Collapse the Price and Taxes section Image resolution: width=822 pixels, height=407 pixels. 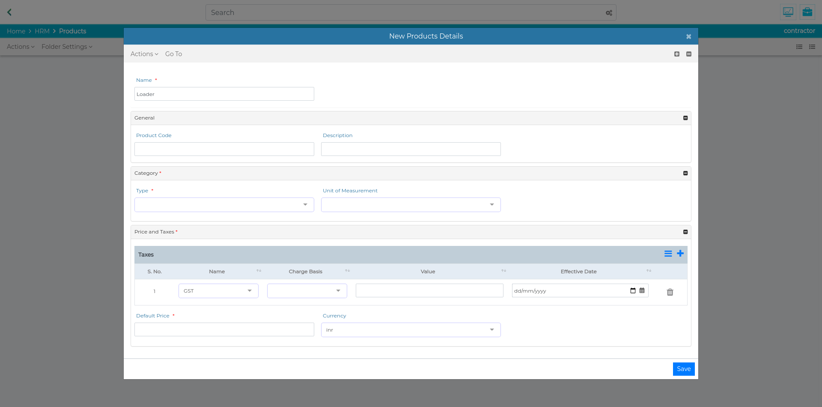click(685, 232)
